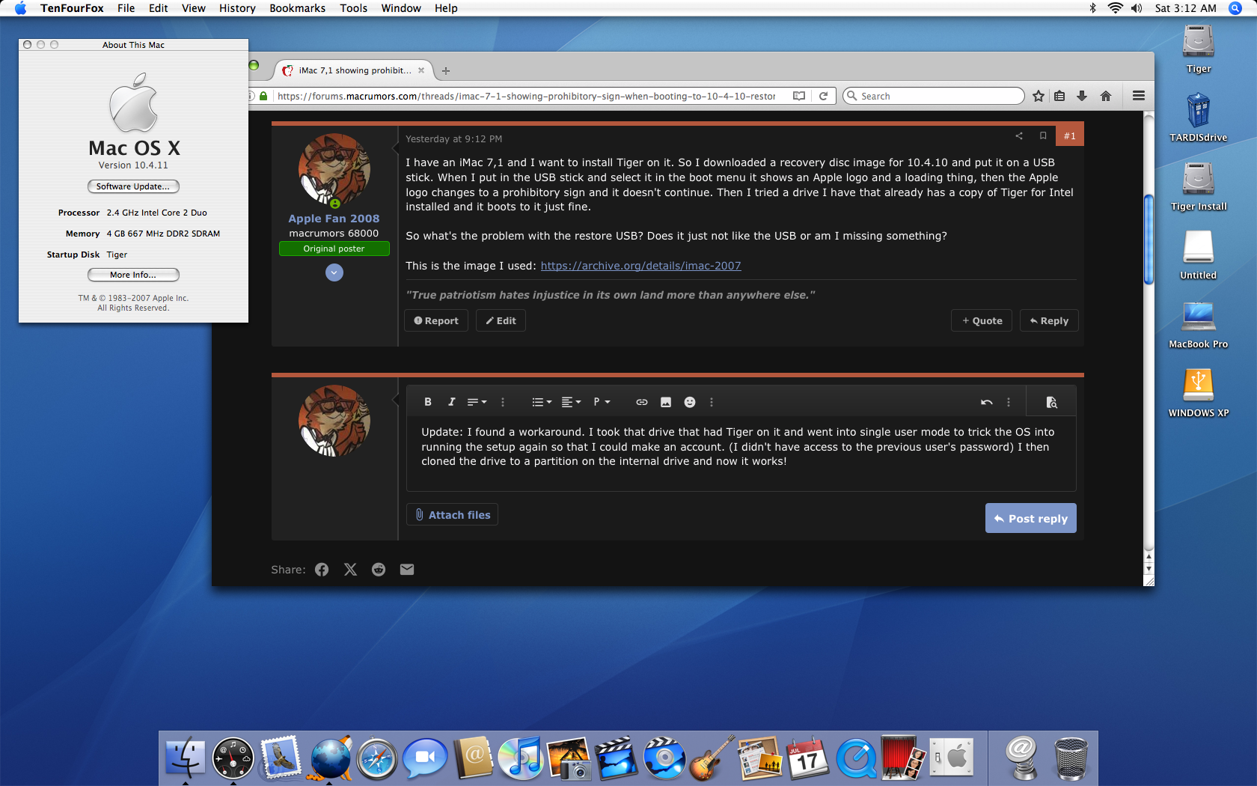The image size is (1257, 786).
Task: Click the Post reply button
Action: coord(1030,518)
